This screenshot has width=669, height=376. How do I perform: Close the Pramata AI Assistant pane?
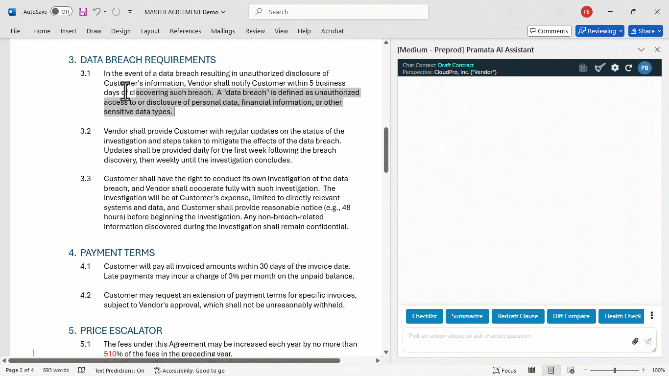click(657, 49)
